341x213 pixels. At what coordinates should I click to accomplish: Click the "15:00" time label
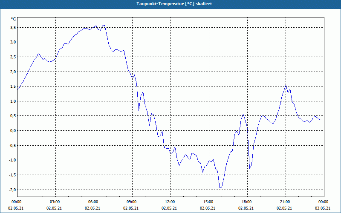[209, 202]
